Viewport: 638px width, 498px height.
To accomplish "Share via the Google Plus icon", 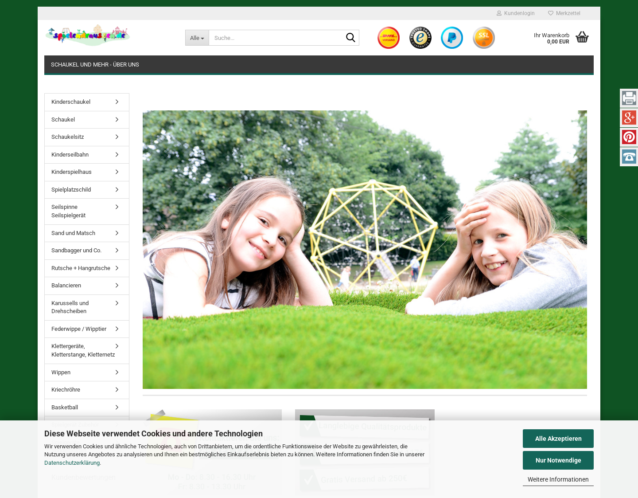I will [x=629, y=118].
